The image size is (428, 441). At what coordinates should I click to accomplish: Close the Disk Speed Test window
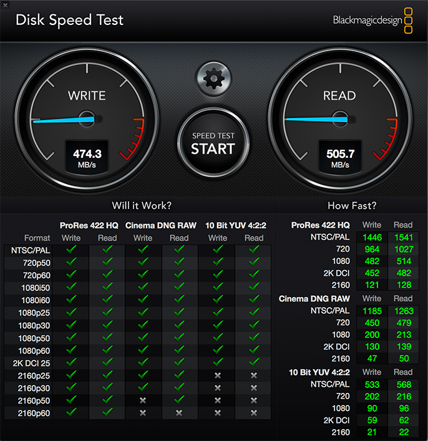click(5, 5)
